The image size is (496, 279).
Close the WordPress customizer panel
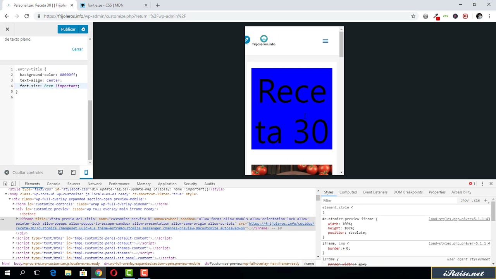[x=7, y=29]
